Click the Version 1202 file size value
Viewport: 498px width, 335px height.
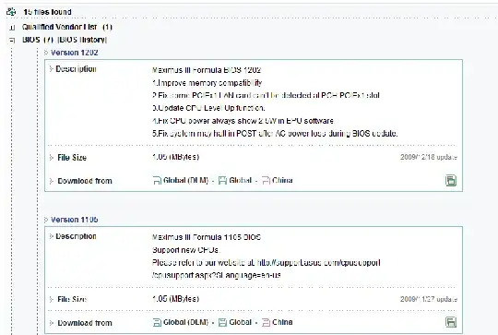coord(175,157)
